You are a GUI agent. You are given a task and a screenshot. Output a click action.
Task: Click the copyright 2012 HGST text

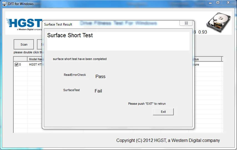tap(168, 140)
